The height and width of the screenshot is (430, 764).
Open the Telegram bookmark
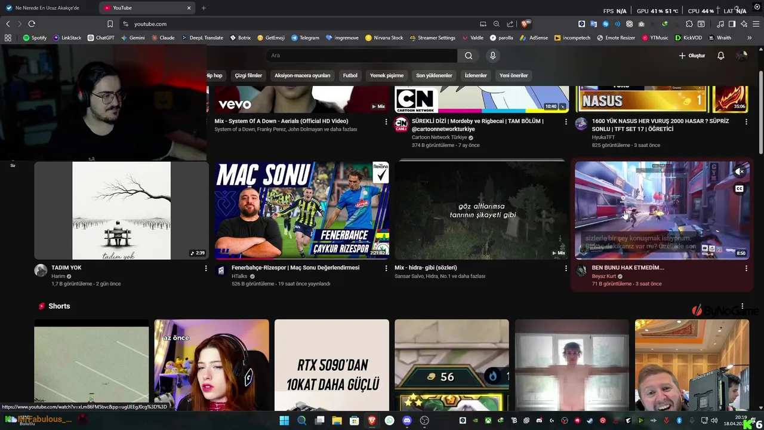click(305, 38)
